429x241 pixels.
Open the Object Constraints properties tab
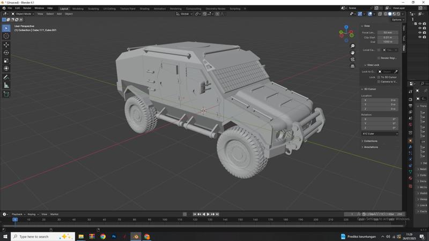coord(410,165)
